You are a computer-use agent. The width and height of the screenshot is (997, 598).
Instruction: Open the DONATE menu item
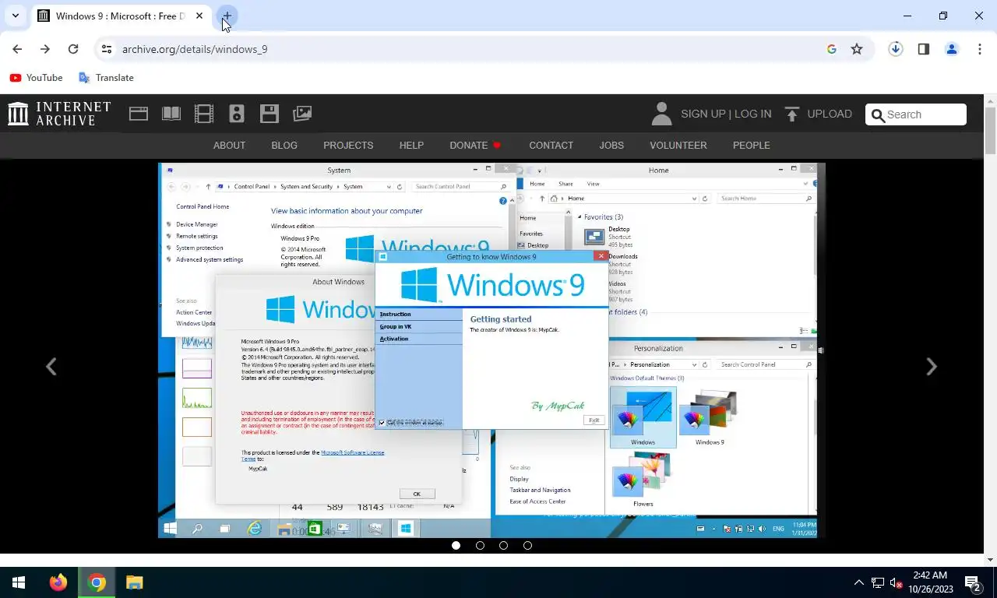coord(475,146)
